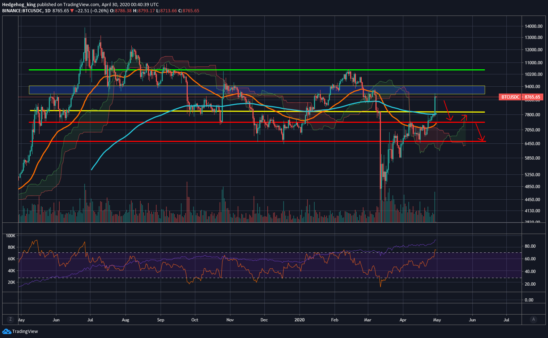Click the RSI 60.00 axis label

530,259
